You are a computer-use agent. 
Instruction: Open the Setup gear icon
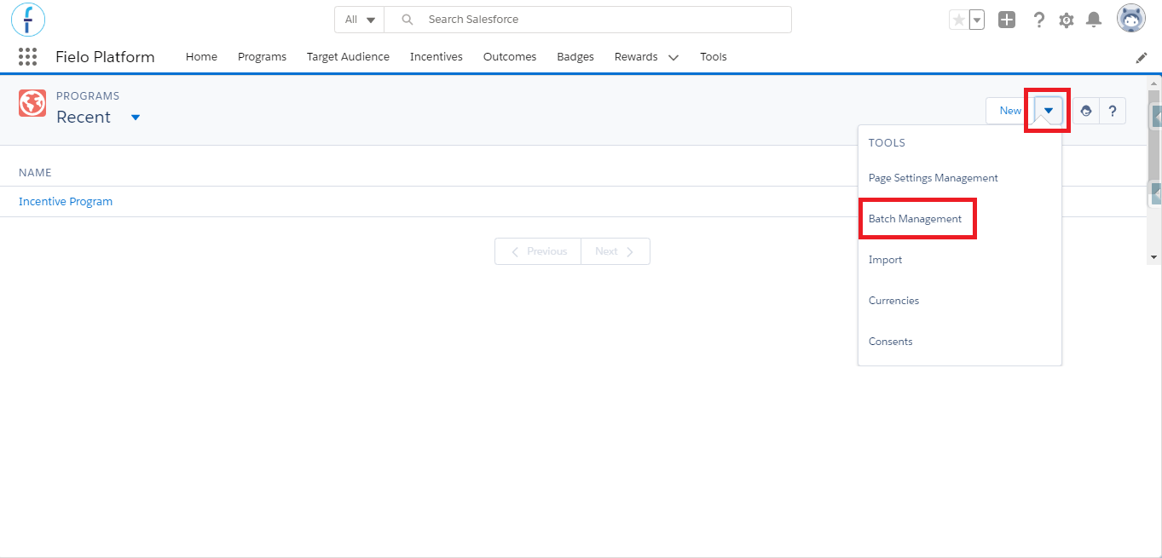(x=1067, y=20)
